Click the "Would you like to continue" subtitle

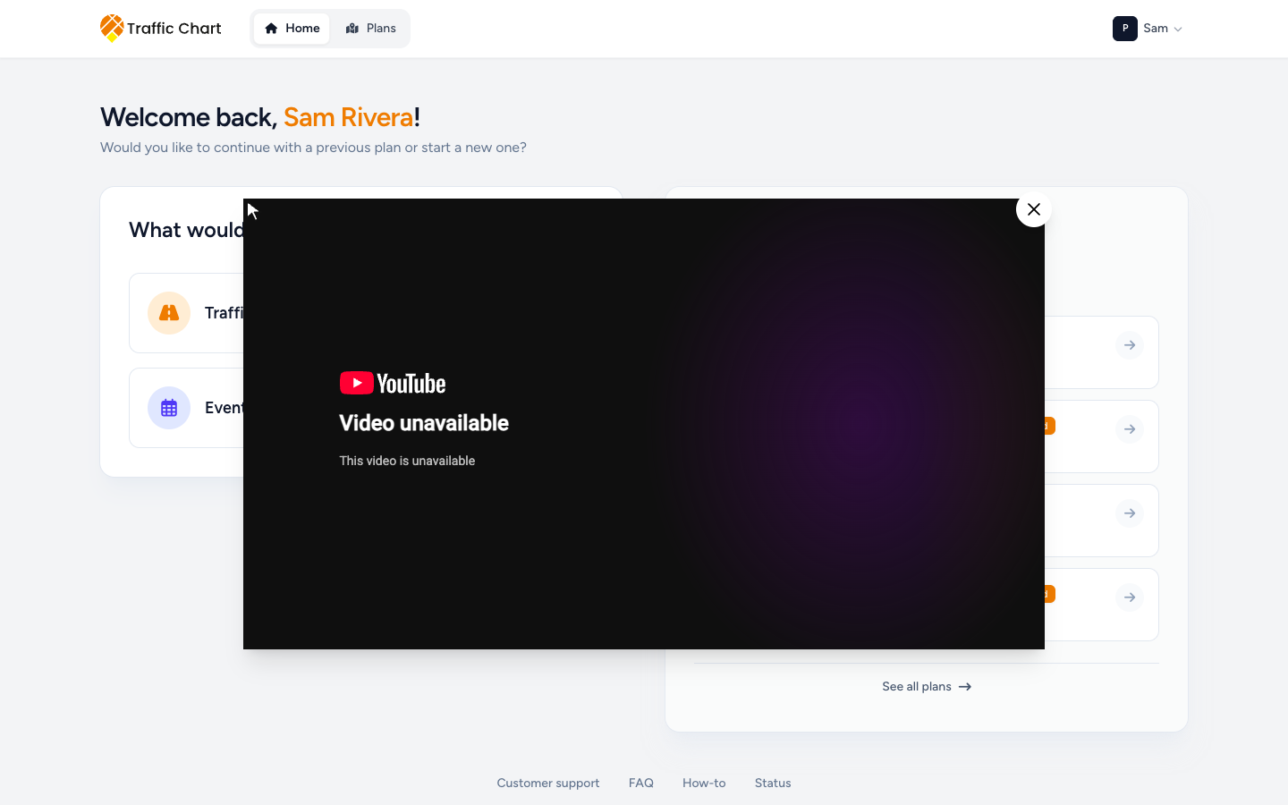(x=313, y=148)
